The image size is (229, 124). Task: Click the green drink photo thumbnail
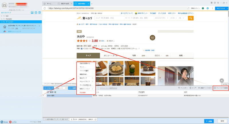pos(132,68)
